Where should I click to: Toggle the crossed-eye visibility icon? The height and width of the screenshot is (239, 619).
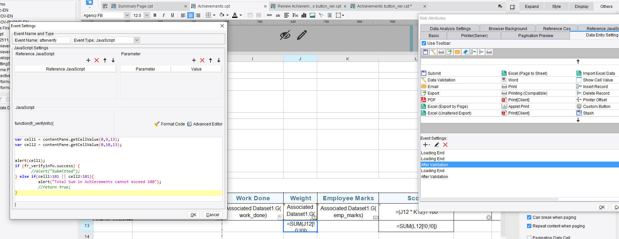click(285, 35)
